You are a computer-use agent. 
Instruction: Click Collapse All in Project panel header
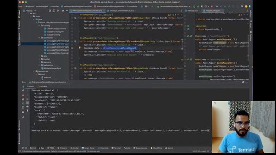tap(58, 11)
